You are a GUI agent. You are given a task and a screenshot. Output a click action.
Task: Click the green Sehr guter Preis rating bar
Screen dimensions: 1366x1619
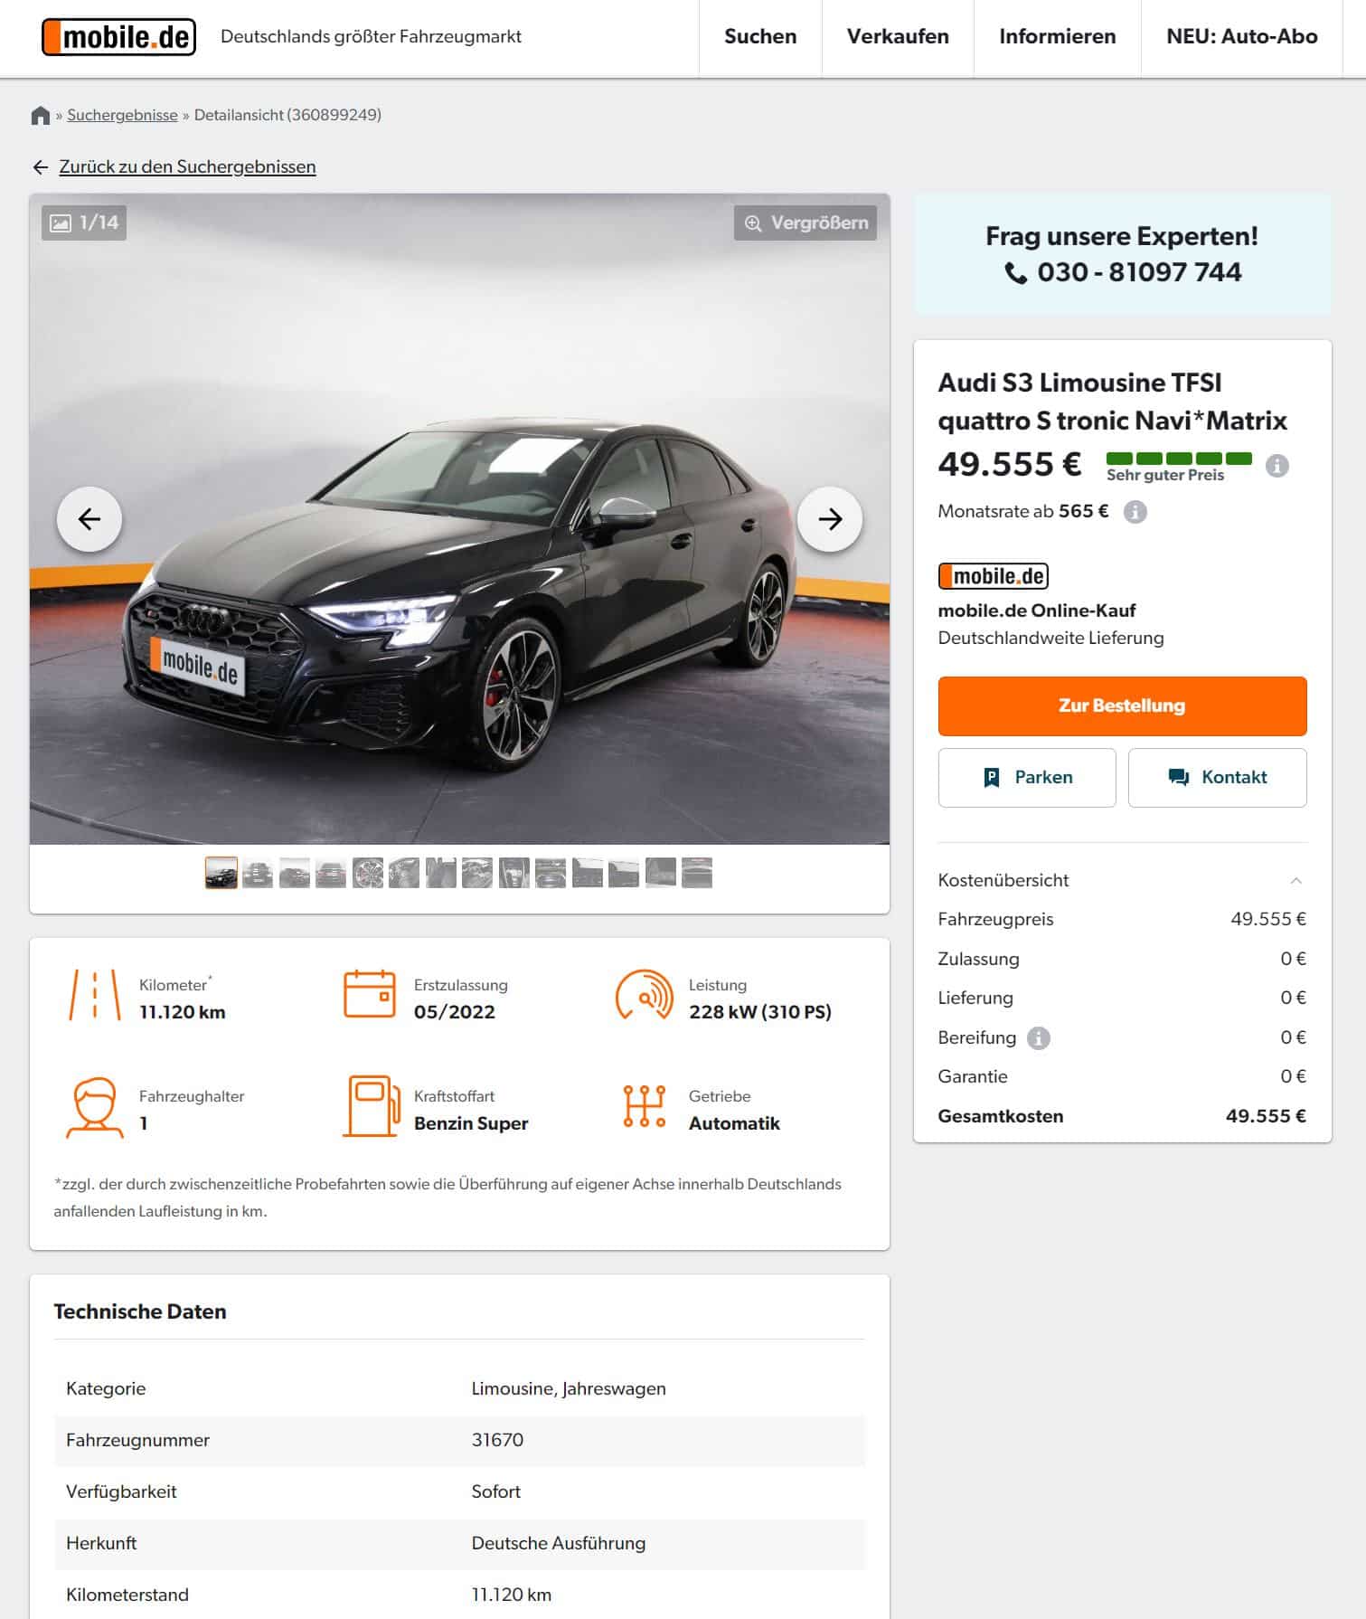(1179, 459)
